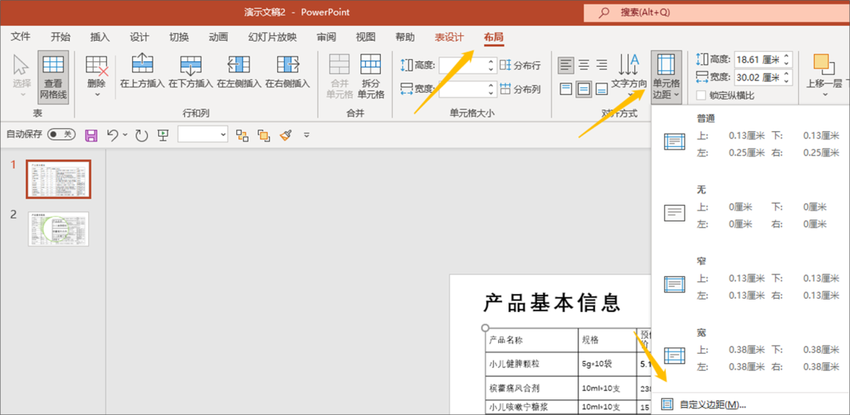Insert row above (在上方插入)

pos(142,72)
